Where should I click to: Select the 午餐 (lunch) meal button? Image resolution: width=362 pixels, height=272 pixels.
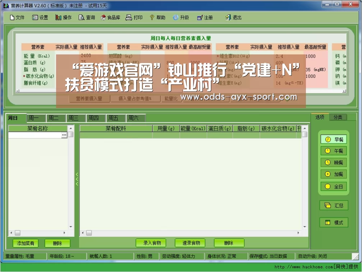tap(334, 151)
